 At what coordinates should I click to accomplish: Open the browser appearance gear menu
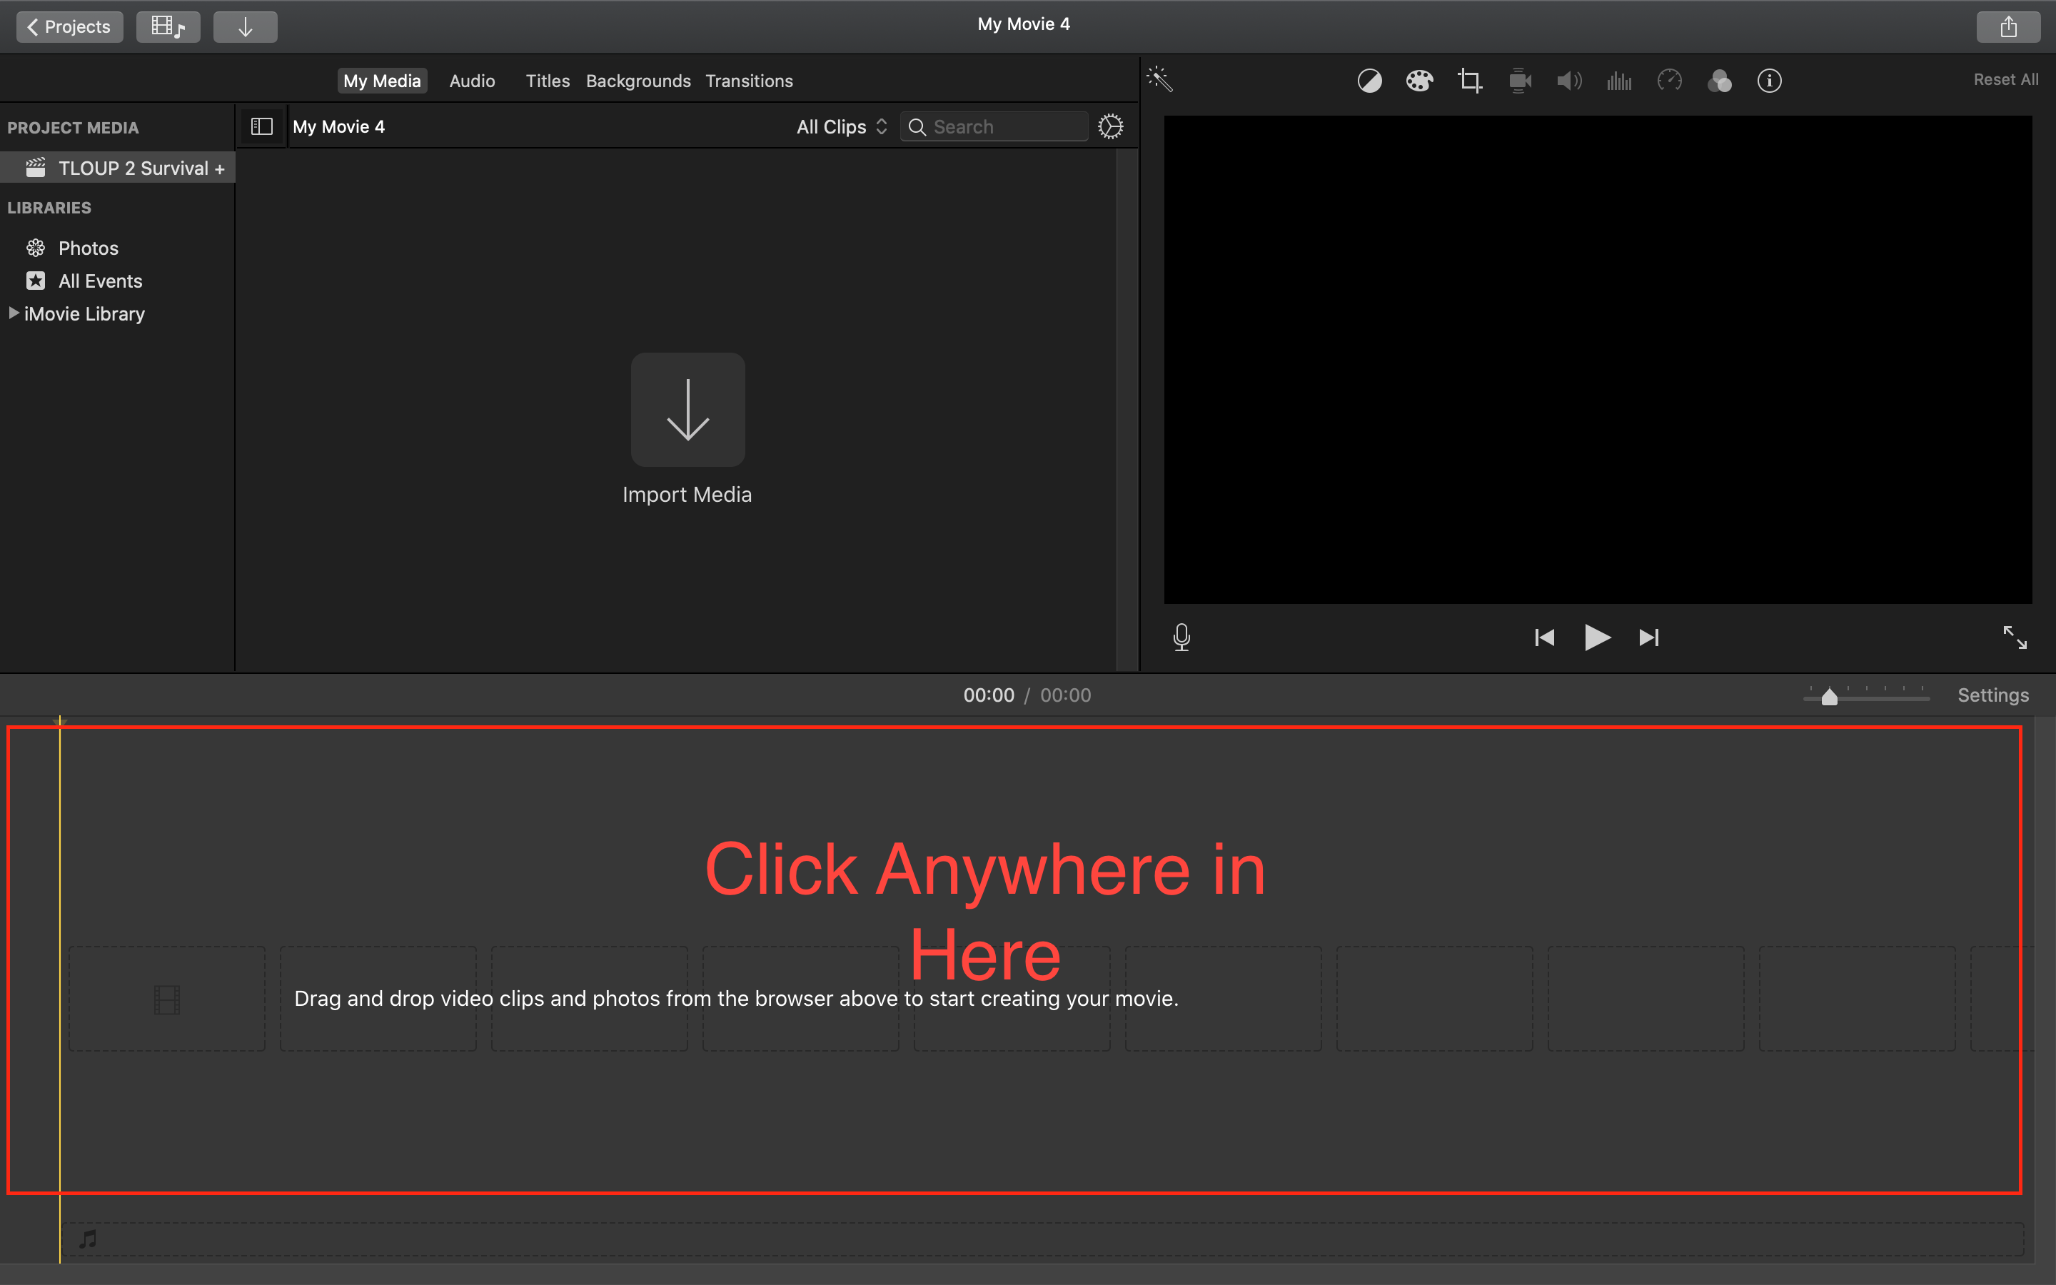click(x=1109, y=126)
